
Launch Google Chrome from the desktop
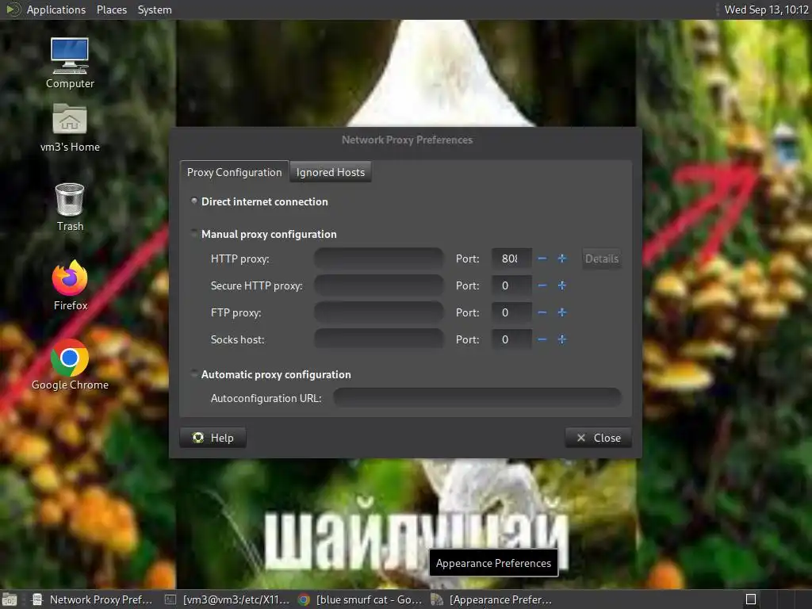(70, 364)
